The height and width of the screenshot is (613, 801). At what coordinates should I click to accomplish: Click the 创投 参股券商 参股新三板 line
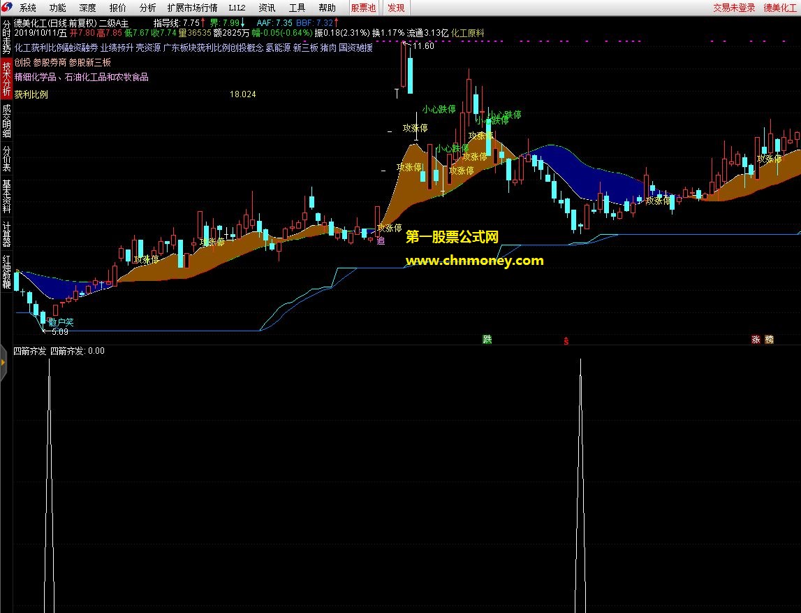(x=62, y=62)
